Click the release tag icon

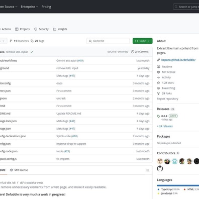158,116
